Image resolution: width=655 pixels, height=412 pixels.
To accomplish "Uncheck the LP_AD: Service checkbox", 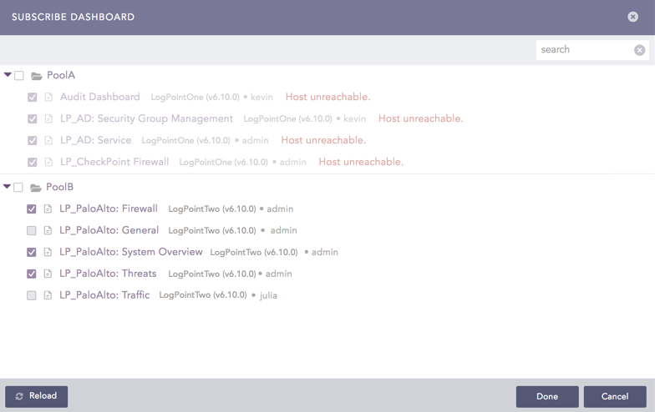I will 32,140.
